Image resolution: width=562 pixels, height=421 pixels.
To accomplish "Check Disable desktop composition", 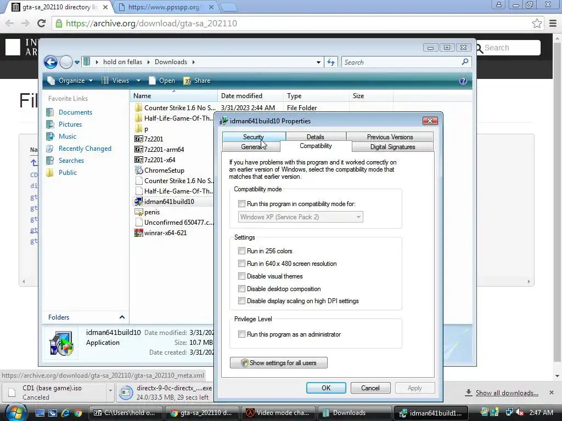I will point(241,288).
